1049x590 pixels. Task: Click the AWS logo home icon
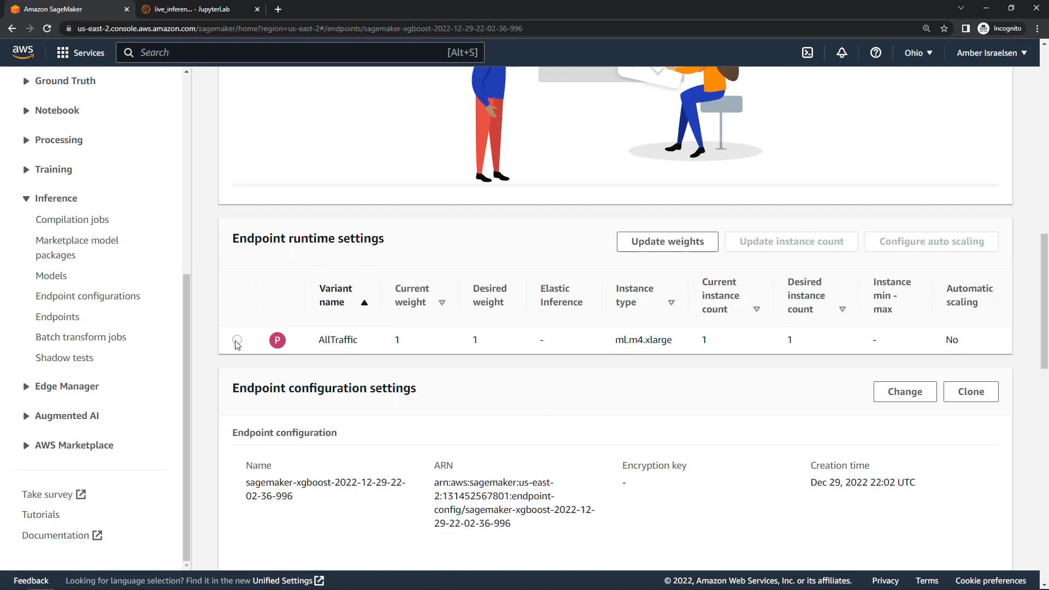(x=23, y=52)
